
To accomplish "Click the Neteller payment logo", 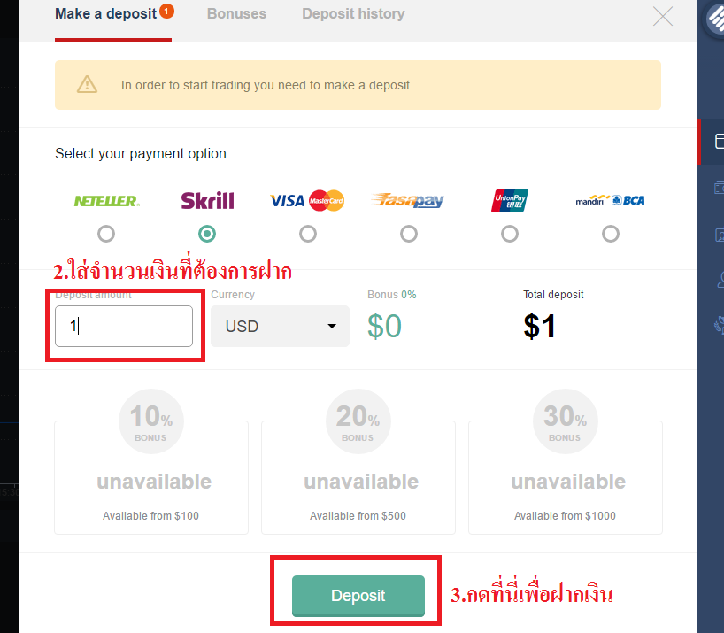I will pos(107,201).
